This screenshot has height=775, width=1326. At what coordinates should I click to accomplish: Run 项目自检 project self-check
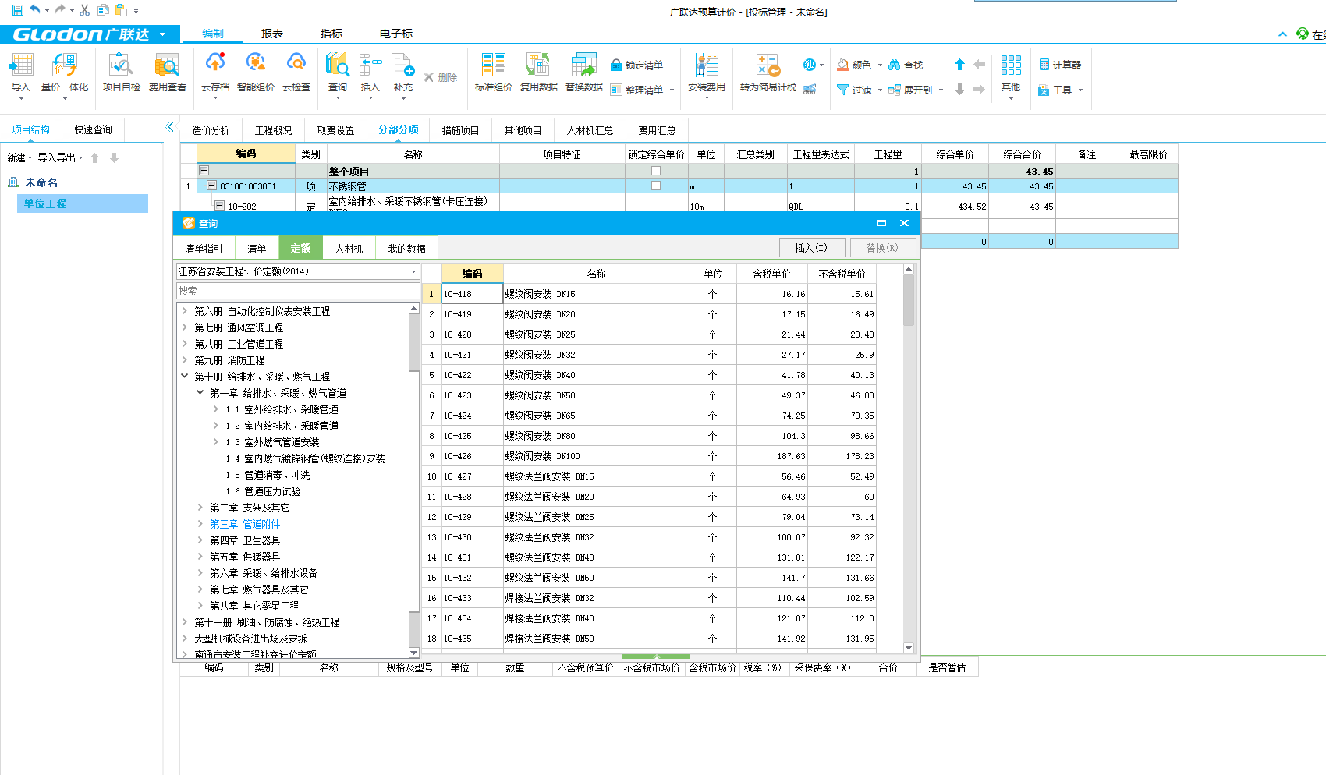(x=122, y=65)
